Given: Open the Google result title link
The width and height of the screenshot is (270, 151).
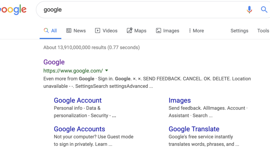Looking at the screenshot, I should point(54,62).
